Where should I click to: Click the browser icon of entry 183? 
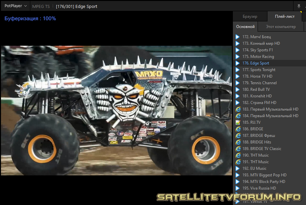[238, 109]
